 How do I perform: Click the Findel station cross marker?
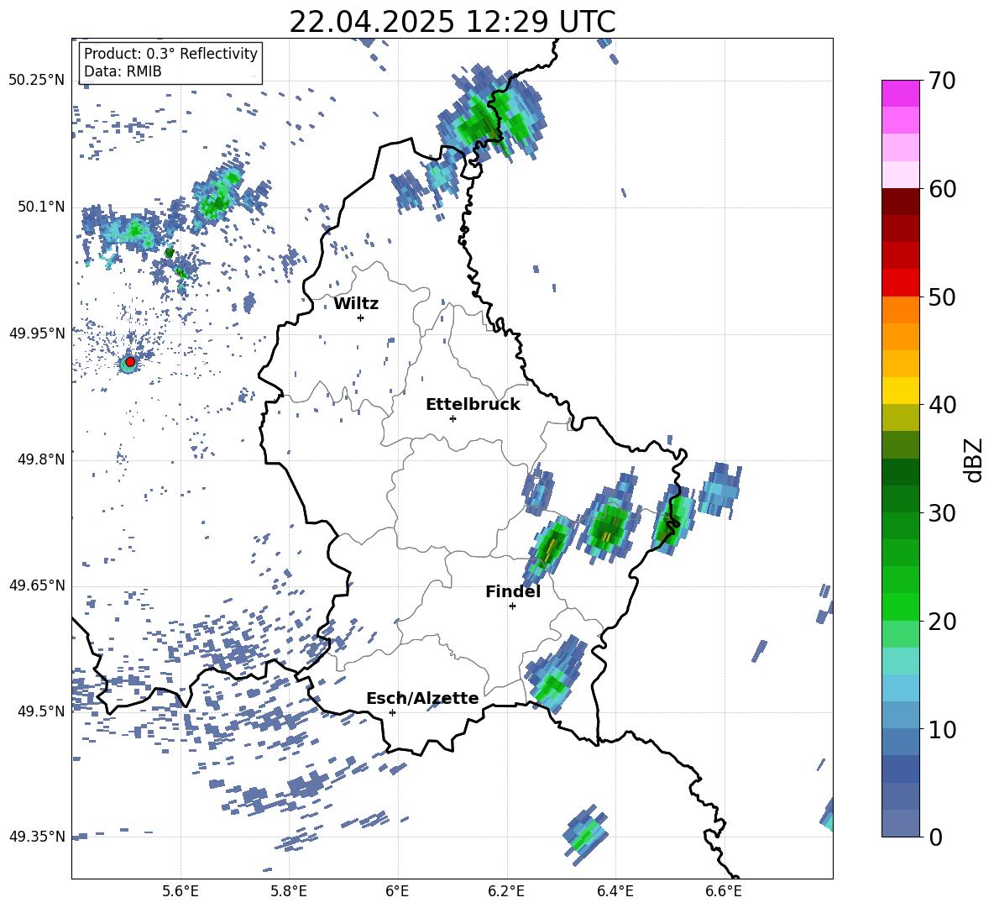pyautogui.click(x=512, y=606)
